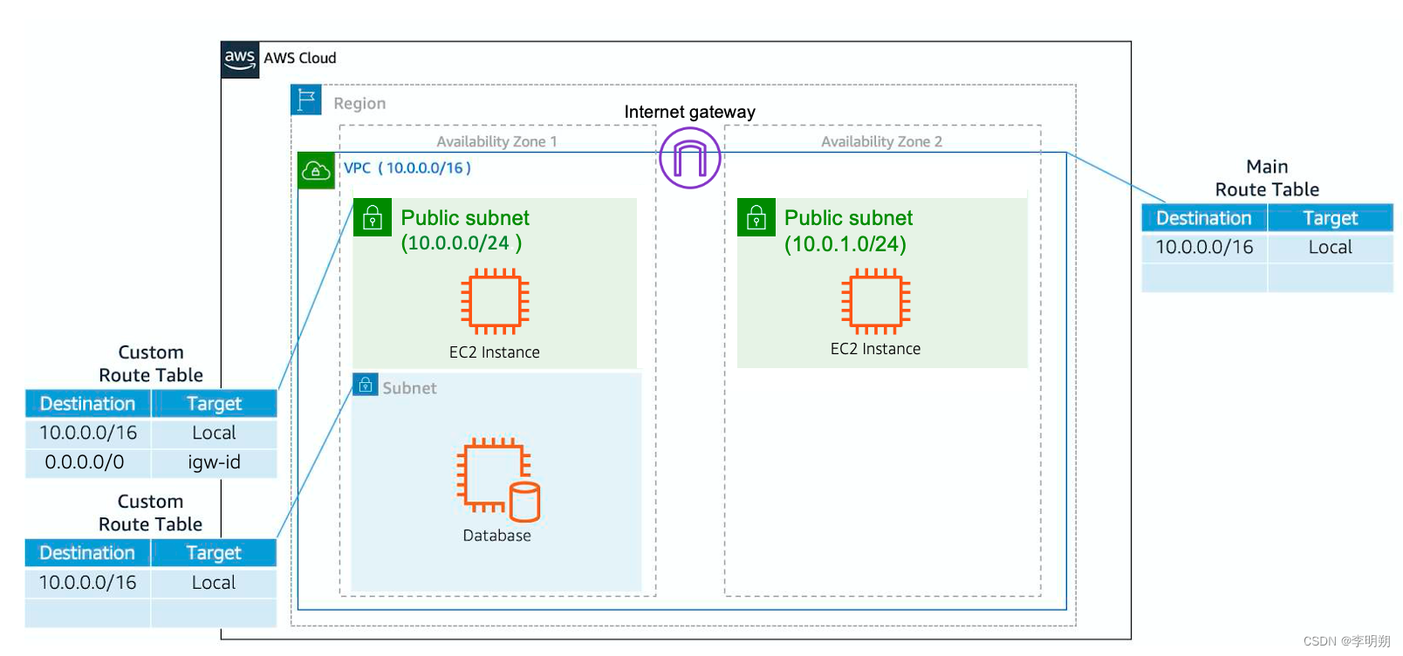Select 10.0.0.0/16 cell in Main Route Table

click(1204, 247)
